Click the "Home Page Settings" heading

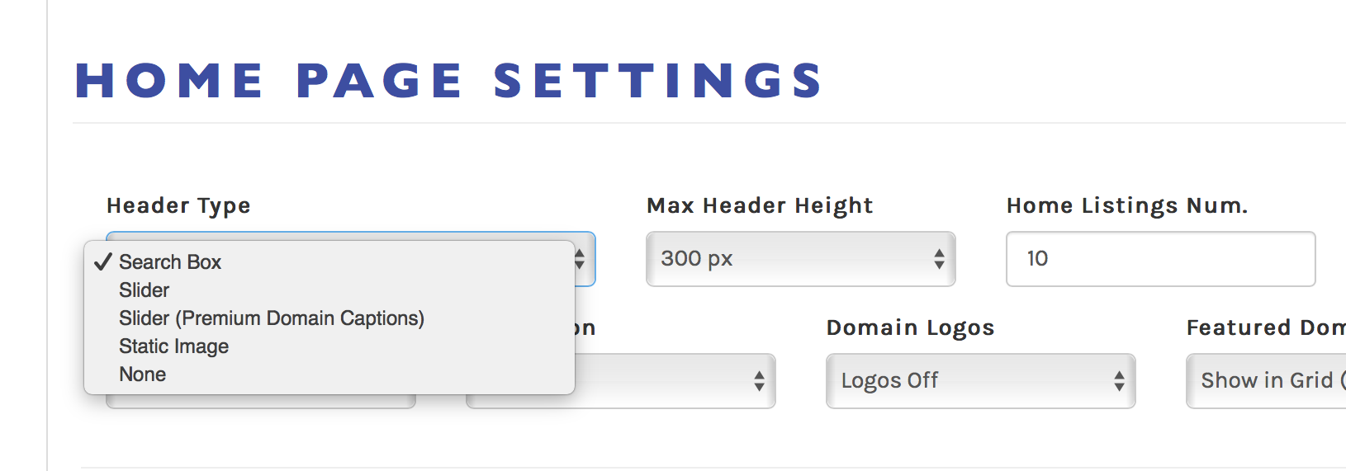pyautogui.click(x=449, y=81)
